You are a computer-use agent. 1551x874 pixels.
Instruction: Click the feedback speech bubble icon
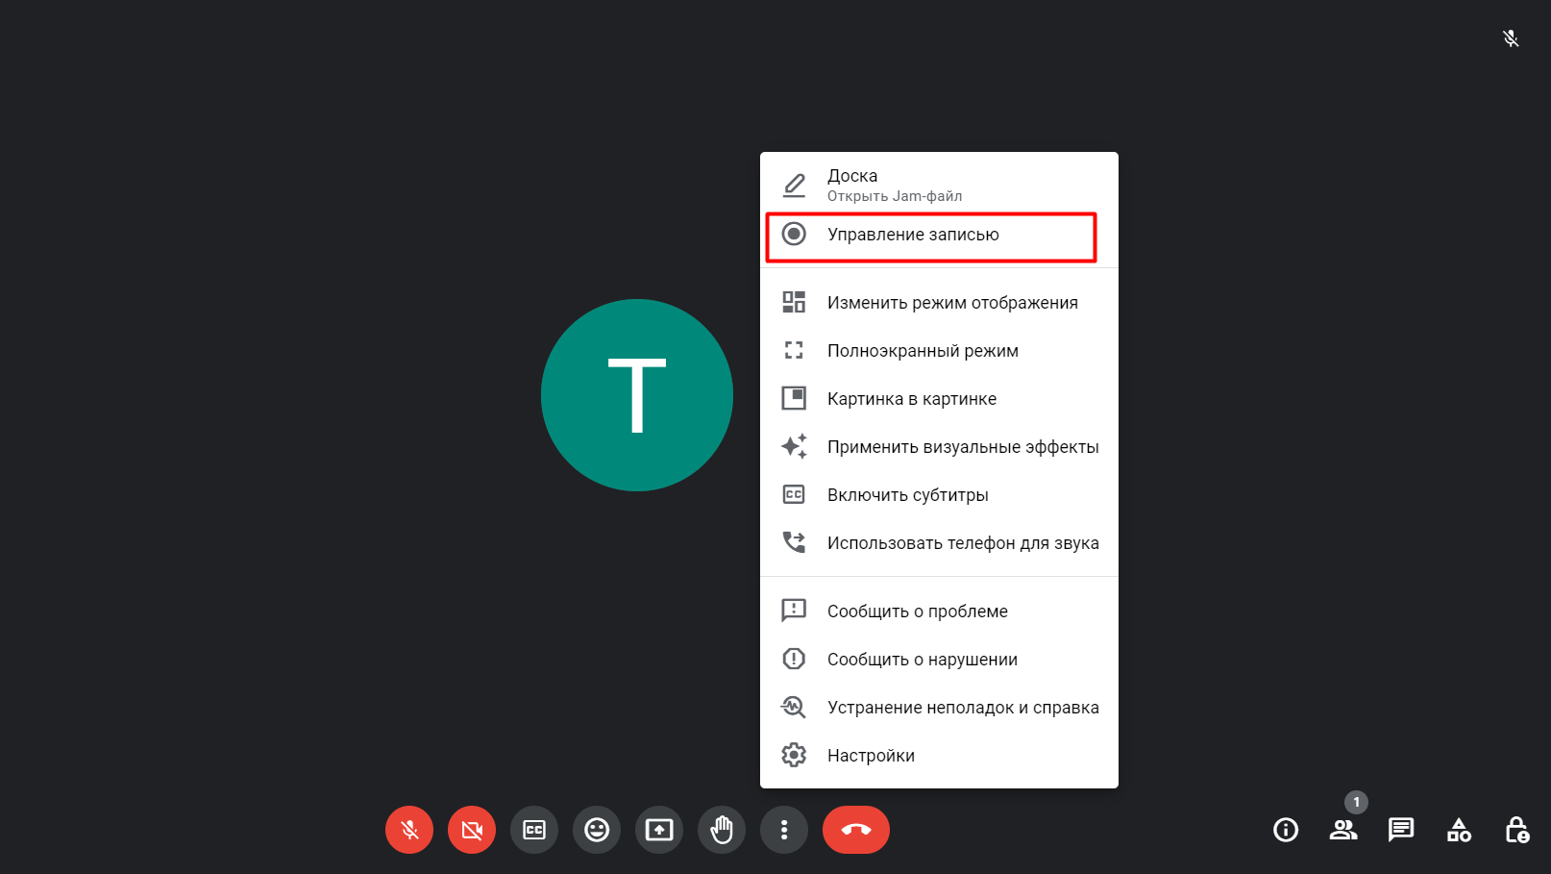click(794, 611)
